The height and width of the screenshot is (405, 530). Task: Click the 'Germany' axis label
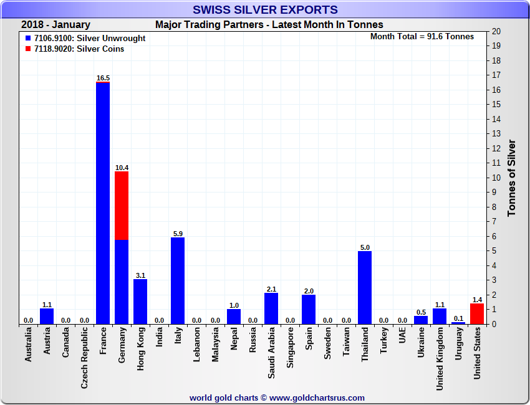pyautogui.click(x=122, y=345)
